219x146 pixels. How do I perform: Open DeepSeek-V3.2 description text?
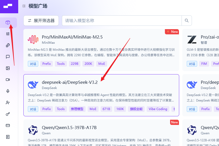(101, 98)
